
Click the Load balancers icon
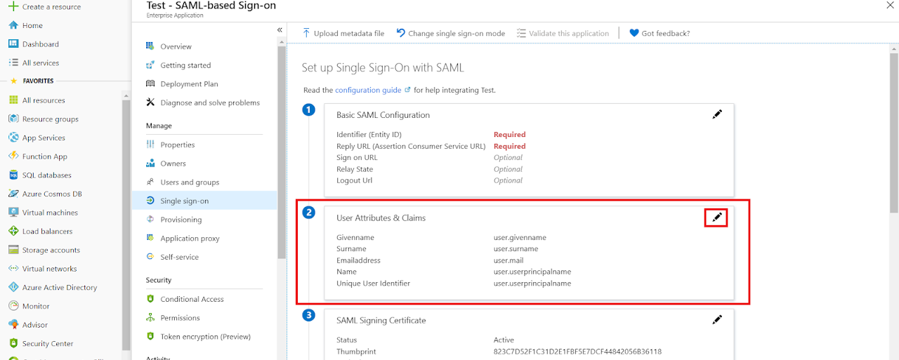(13, 231)
